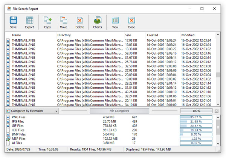Click the 35.67 % PNG progress bar
Viewport: 226px width, 158px height.
pyautogui.click(x=196, y=117)
